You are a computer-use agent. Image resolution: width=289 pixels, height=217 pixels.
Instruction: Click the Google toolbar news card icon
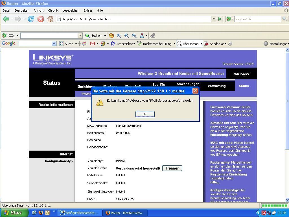pyautogui.click(x=84, y=44)
